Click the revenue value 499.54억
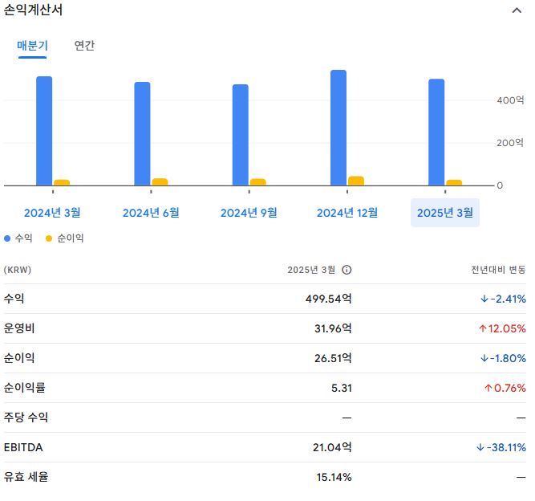Screen dimensions: 535x501 tap(329, 299)
